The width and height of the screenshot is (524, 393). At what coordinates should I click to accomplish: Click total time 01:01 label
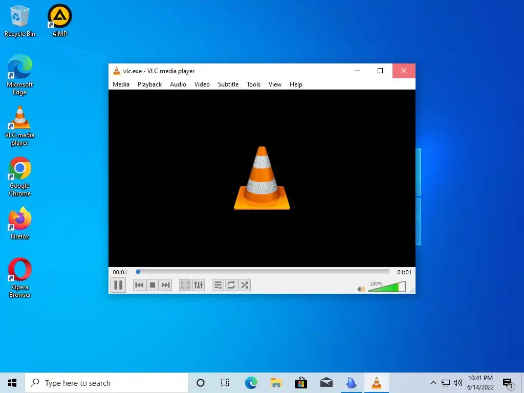(404, 272)
